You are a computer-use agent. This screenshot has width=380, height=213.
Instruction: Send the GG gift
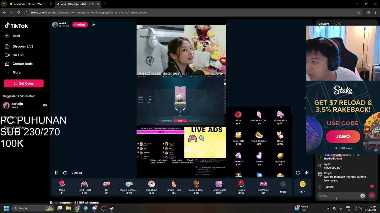click(x=107, y=187)
